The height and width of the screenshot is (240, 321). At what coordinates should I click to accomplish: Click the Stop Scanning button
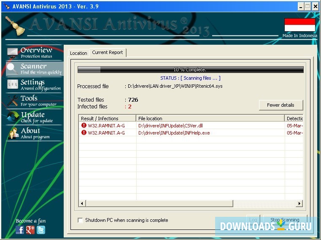(x=285, y=220)
